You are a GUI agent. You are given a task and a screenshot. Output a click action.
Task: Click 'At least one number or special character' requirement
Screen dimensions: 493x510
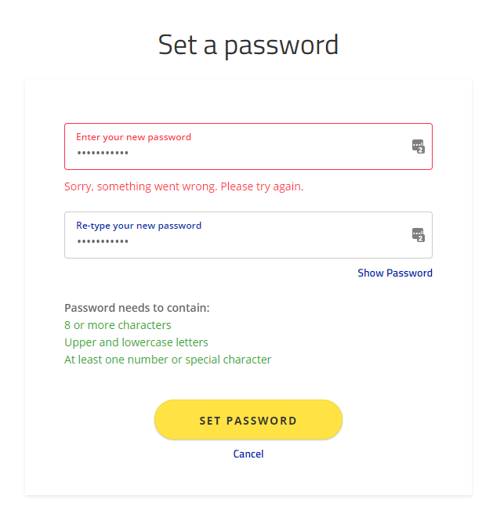168,360
